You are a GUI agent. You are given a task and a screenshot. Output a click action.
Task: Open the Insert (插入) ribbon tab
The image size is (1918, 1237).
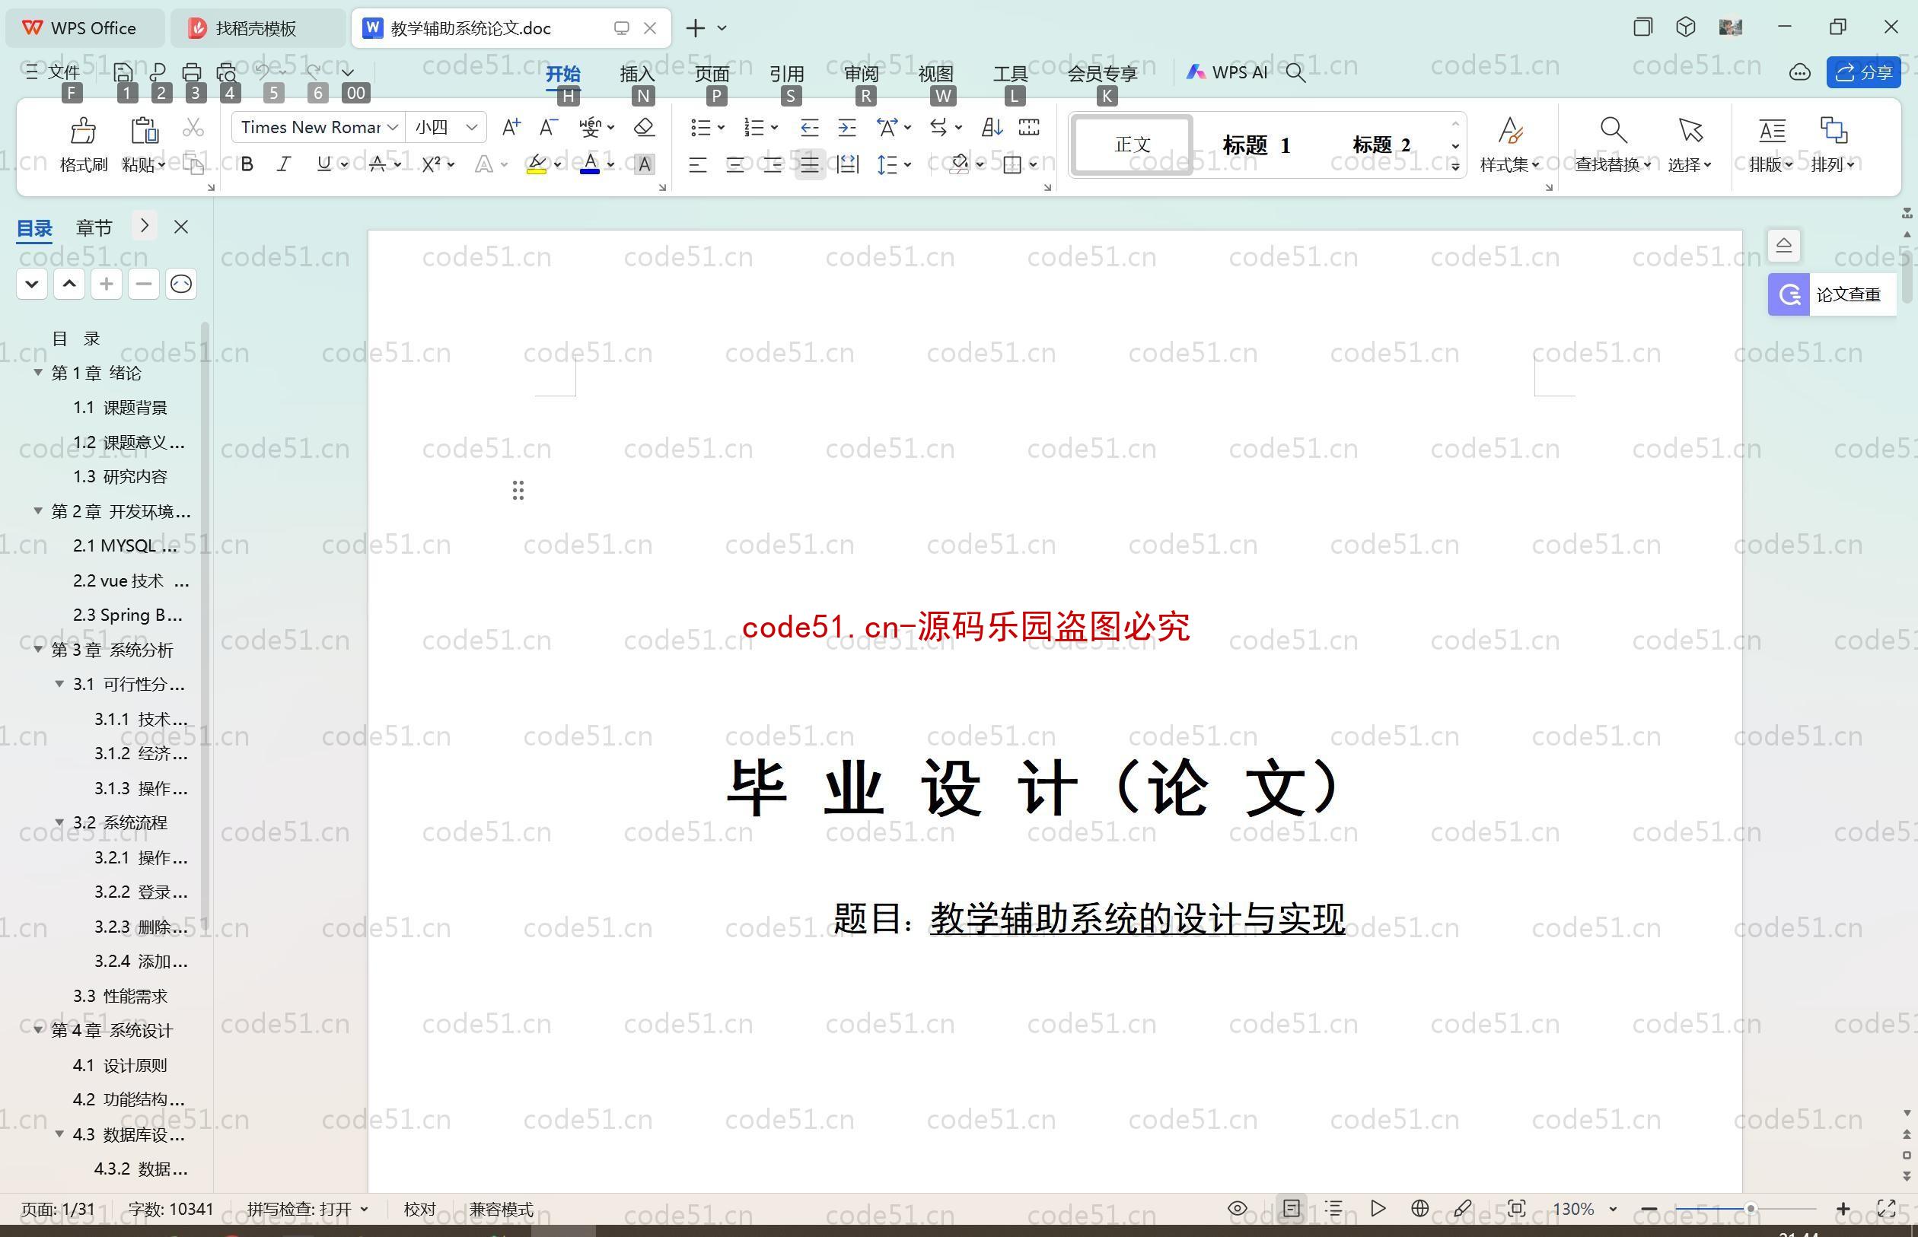637,74
